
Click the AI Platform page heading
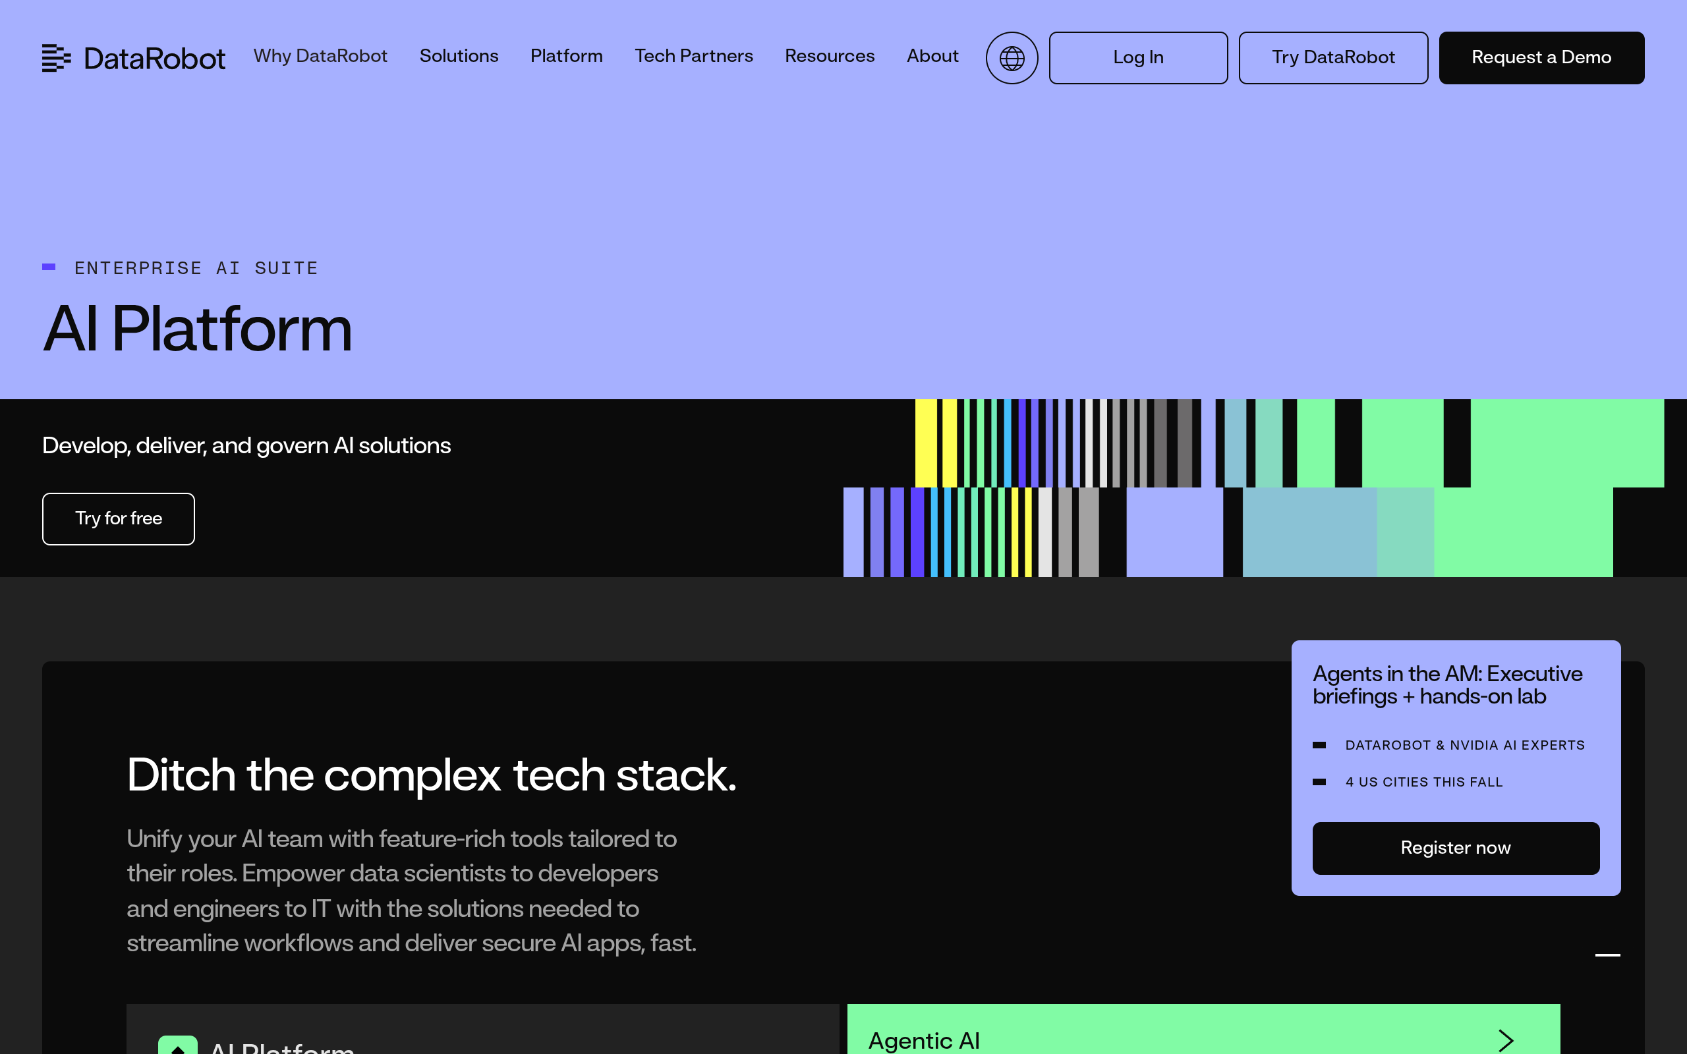198,328
